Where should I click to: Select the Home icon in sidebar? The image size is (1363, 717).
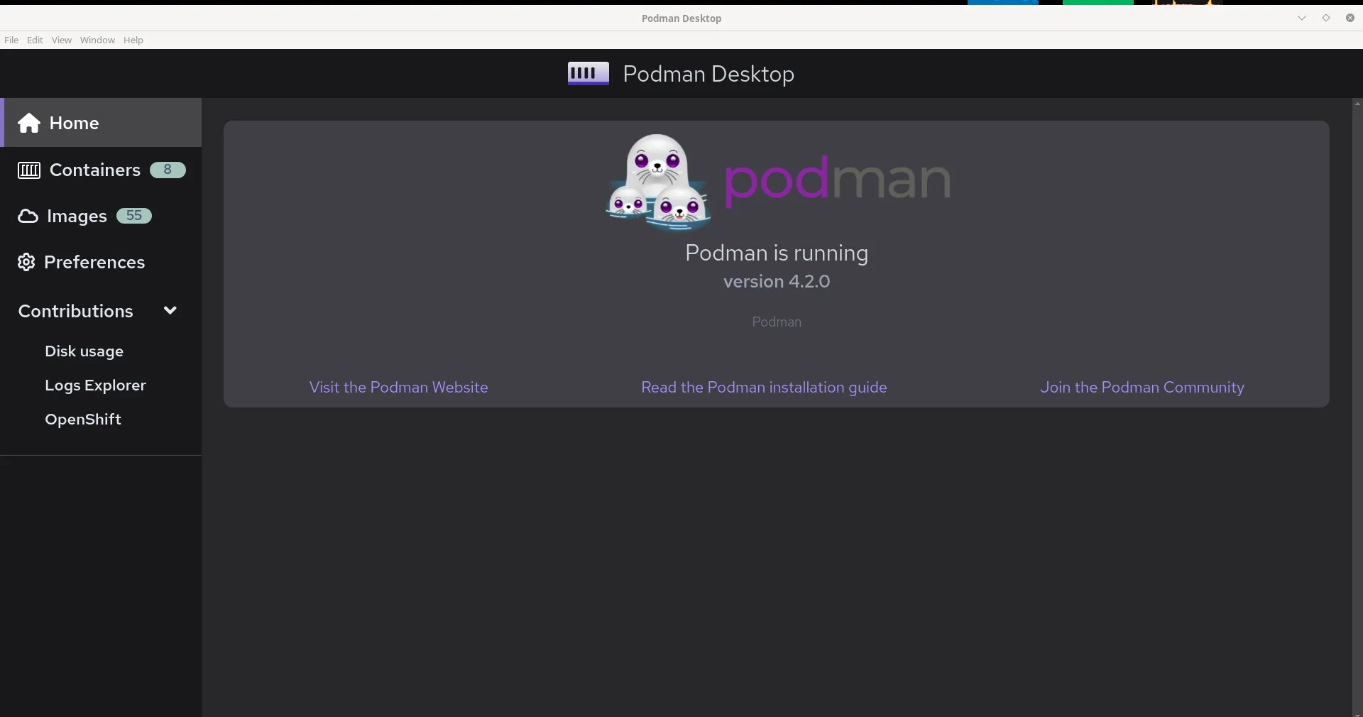[28, 123]
